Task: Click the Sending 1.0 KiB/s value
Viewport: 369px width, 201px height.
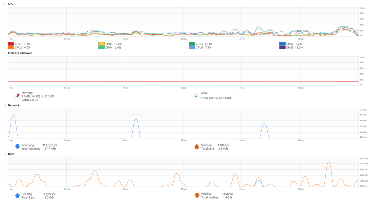Action: pyautogui.click(x=223, y=145)
